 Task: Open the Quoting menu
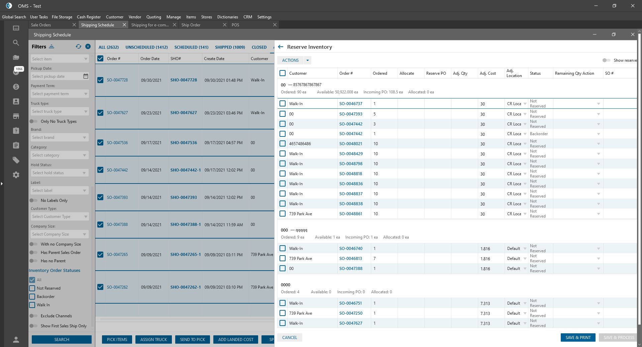[153, 17]
